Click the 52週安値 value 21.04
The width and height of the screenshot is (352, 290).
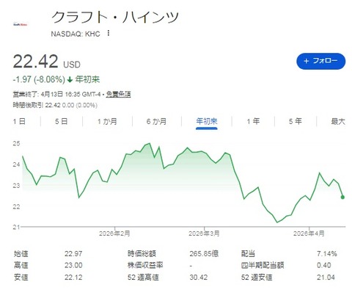(x=326, y=278)
